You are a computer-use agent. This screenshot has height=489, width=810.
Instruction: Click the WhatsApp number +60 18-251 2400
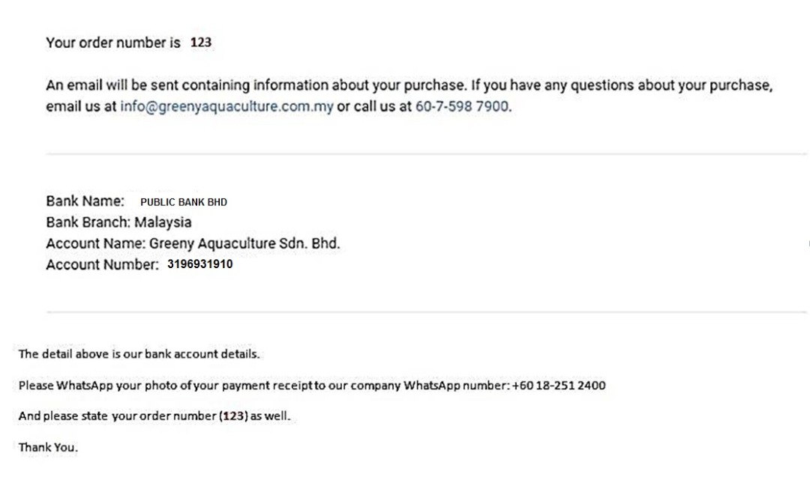(x=559, y=386)
